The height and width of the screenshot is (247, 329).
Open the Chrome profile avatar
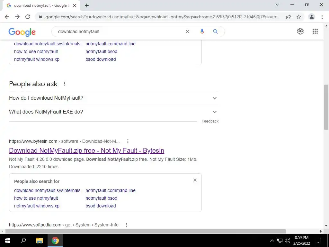tap(312, 17)
